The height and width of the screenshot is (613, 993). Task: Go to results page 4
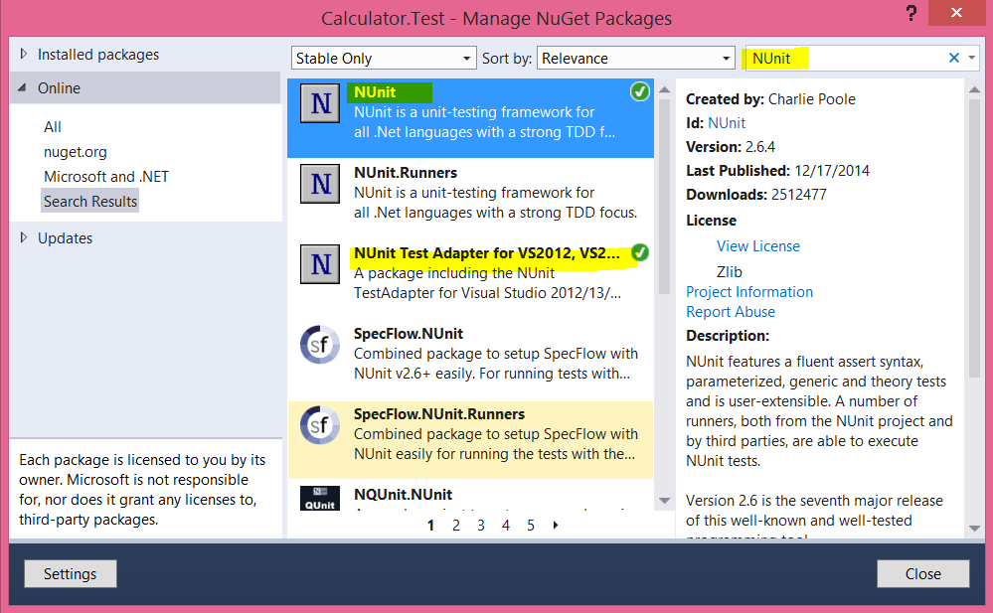[505, 525]
